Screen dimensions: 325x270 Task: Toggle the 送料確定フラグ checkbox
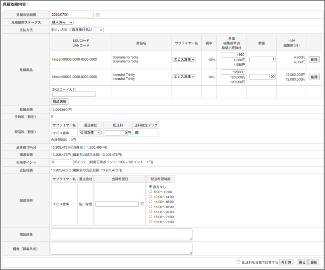coord(137,133)
